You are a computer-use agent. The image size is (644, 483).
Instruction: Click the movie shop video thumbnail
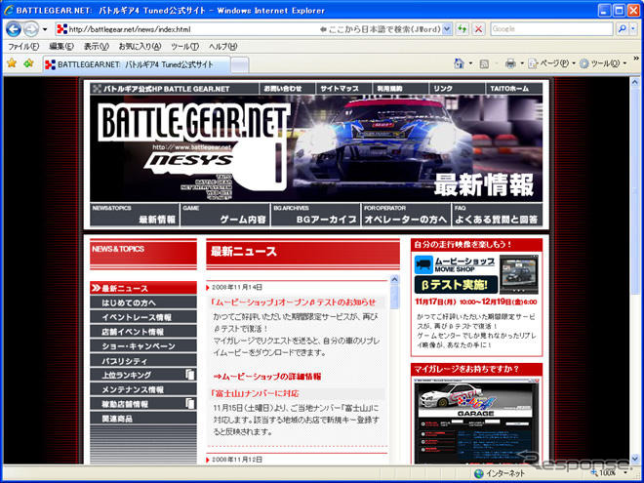[x=519, y=274]
